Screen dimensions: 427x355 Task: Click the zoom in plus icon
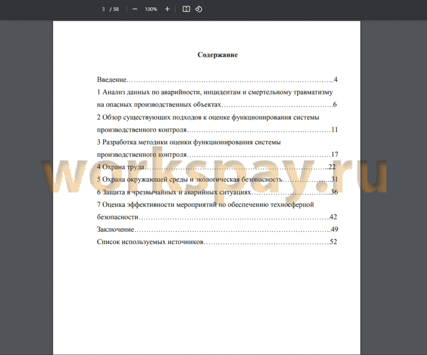[167, 9]
